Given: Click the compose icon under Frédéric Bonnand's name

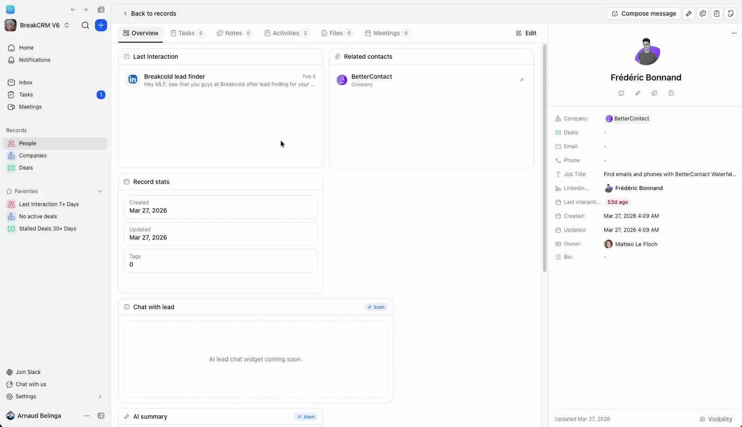Looking at the screenshot, I should (x=621, y=93).
